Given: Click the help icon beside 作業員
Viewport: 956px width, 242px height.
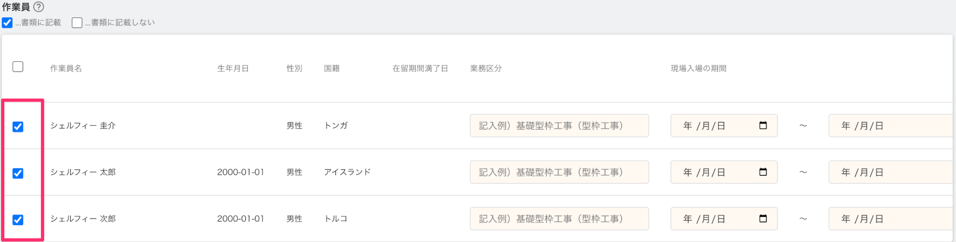Looking at the screenshot, I should click(39, 7).
